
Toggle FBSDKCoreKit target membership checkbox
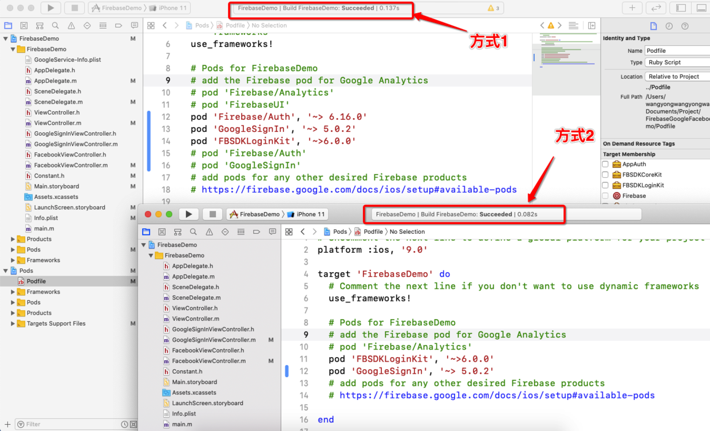[x=605, y=175]
